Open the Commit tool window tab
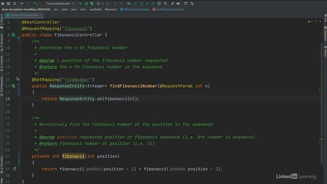This screenshot has height=184, width=327. (2, 63)
